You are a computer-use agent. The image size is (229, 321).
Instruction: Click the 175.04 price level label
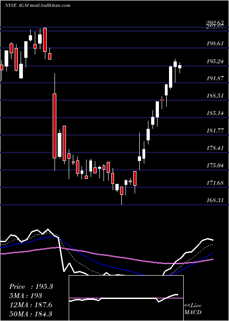tap(215, 165)
